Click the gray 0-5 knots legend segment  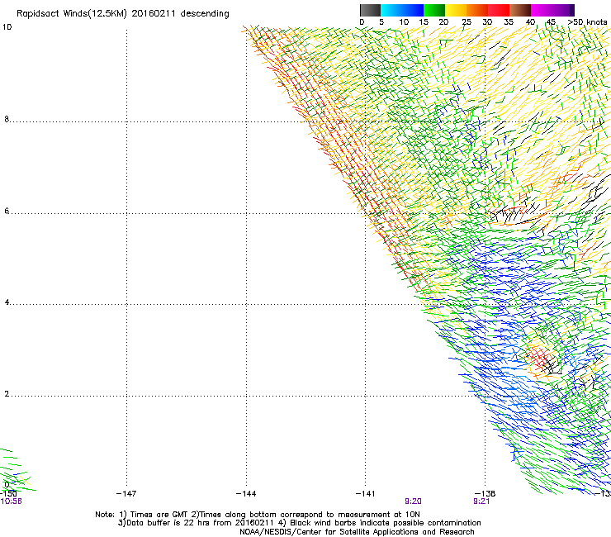tap(370, 10)
